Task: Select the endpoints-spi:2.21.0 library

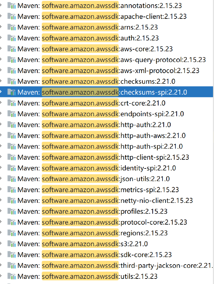Action: click(152, 114)
